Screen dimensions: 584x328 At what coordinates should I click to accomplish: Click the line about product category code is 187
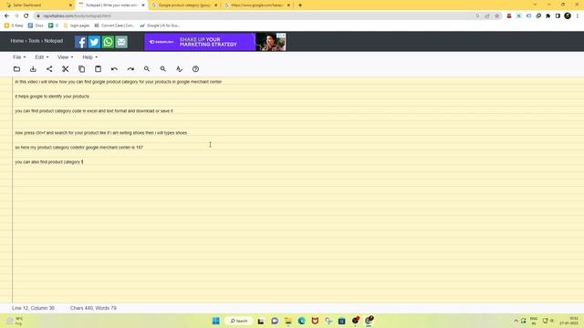[x=79, y=148]
